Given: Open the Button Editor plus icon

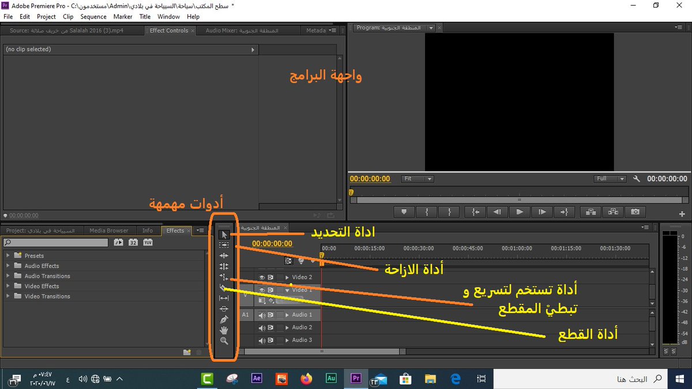Looking at the screenshot, I should click(x=682, y=214).
